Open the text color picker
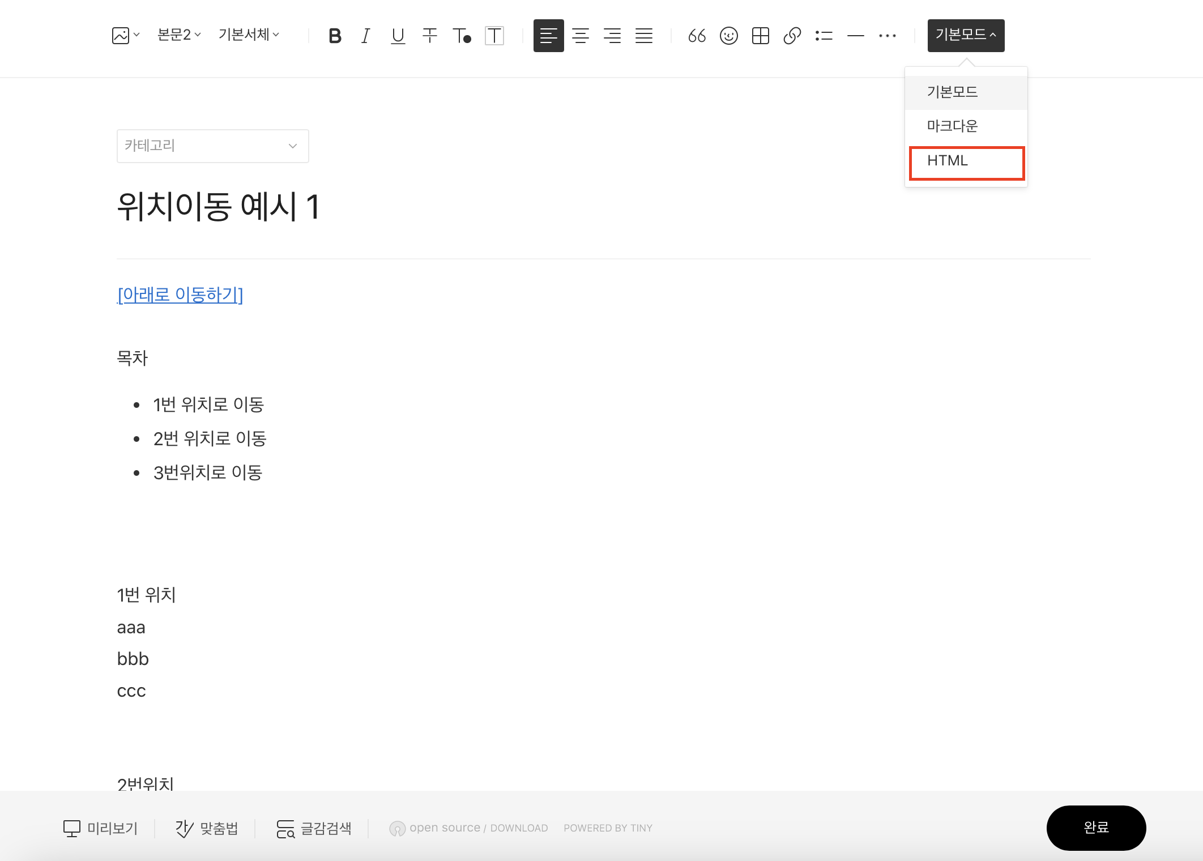The height and width of the screenshot is (861, 1203). [x=462, y=36]
